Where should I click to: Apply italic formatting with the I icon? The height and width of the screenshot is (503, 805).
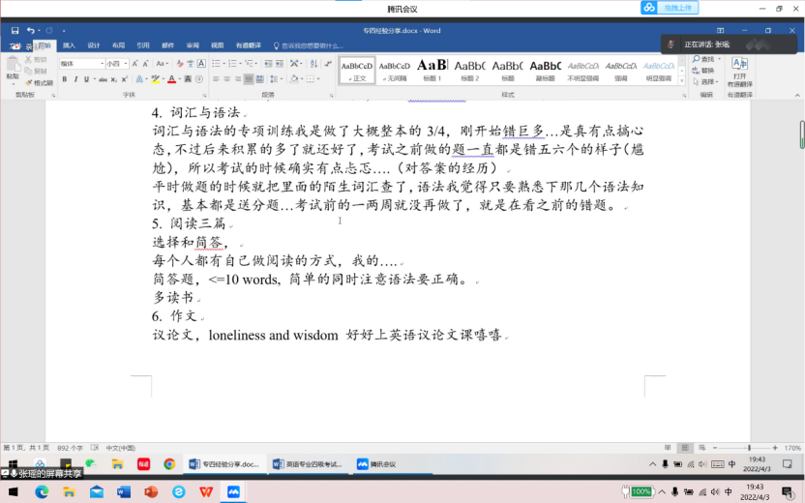coord(75,79)
